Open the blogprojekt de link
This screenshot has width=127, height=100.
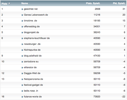[31, 32]
